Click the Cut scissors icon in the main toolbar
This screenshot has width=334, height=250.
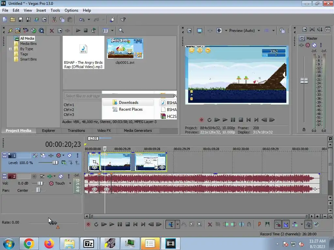54,20
